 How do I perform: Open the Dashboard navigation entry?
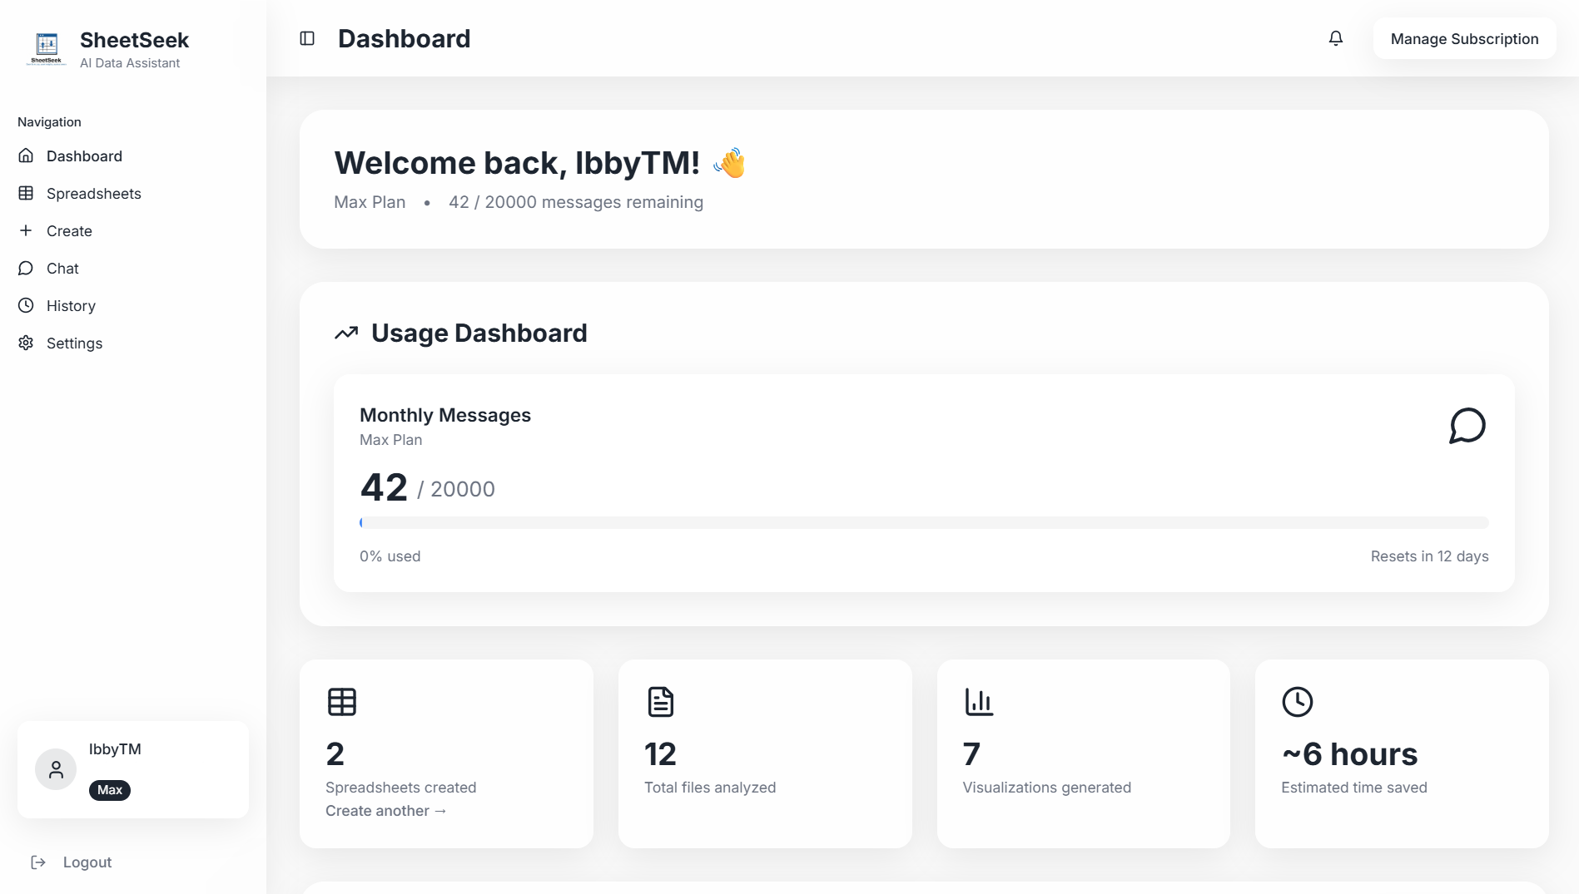83,156
